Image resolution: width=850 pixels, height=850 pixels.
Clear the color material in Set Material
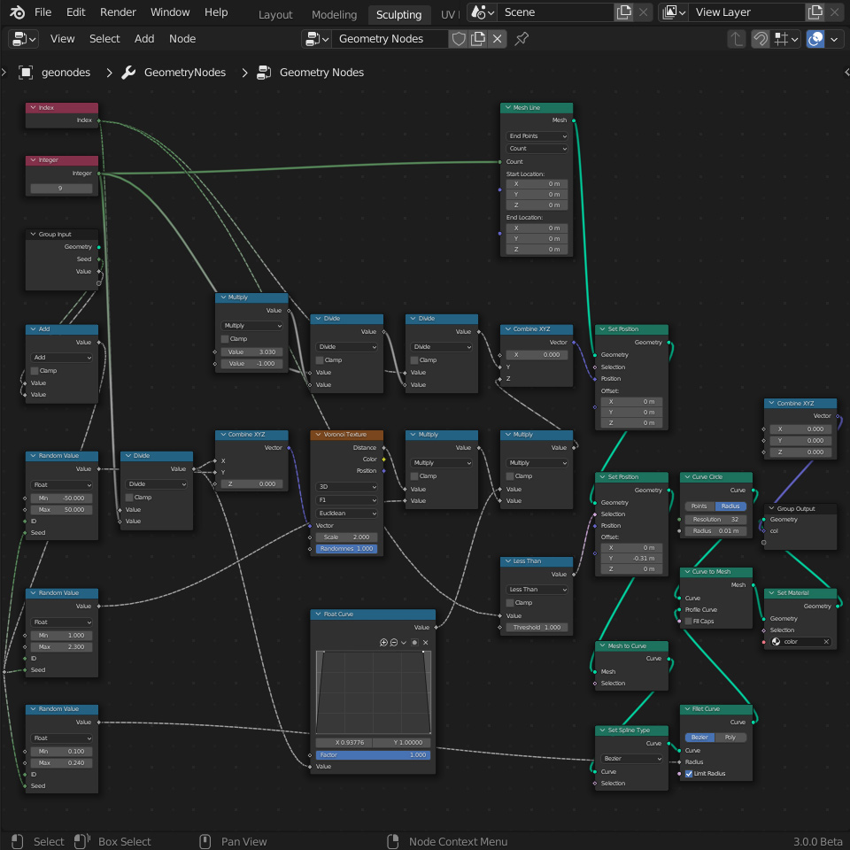pos(826,641)
